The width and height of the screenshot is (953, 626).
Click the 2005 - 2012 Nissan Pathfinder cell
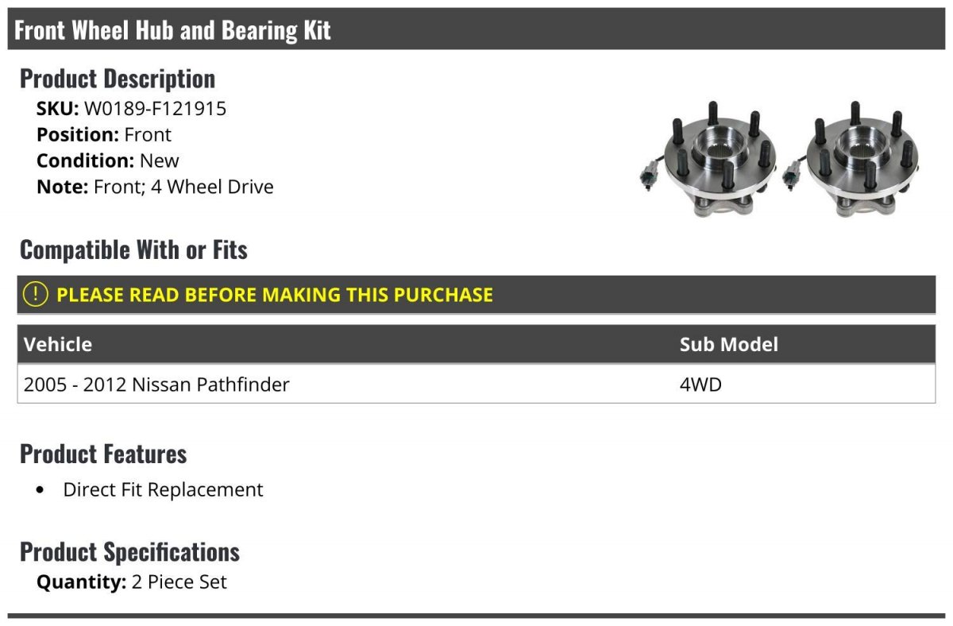coord(156,384)
